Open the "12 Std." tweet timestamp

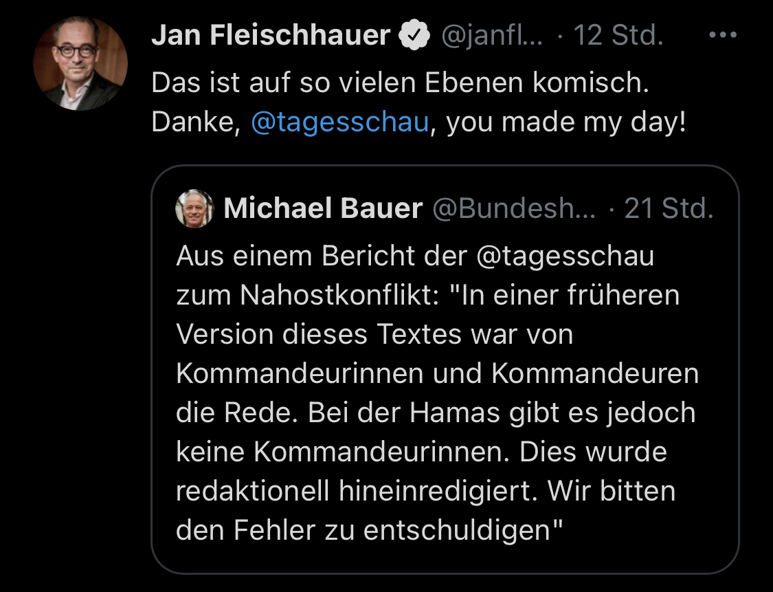tap(618, 36)
